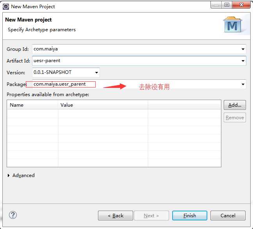
Task: Open the Artifact Id dropdown arrow
Action: point(243,61)
